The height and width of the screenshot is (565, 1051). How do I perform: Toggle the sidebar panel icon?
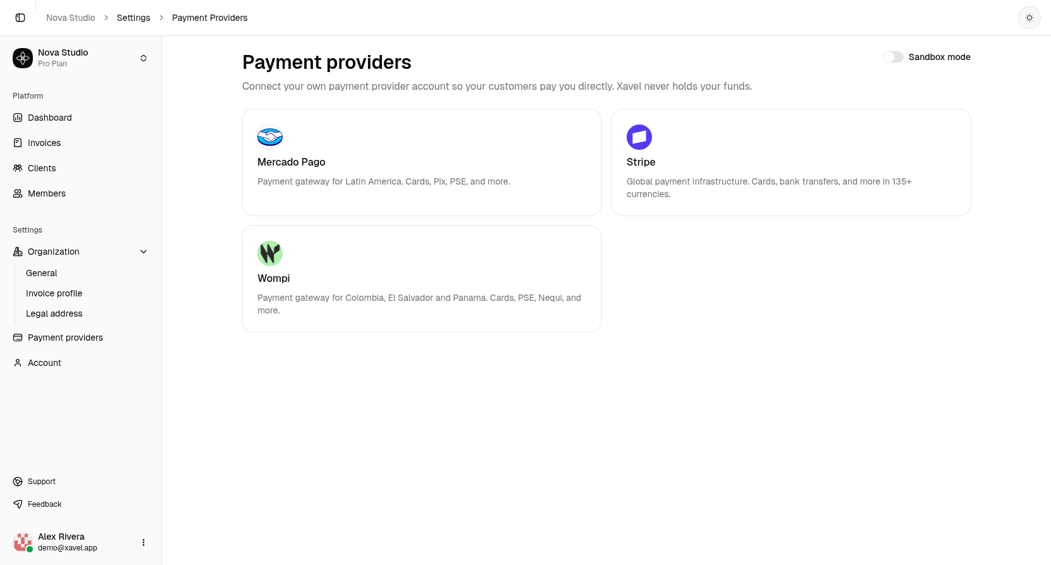click(x=20, y=18)
